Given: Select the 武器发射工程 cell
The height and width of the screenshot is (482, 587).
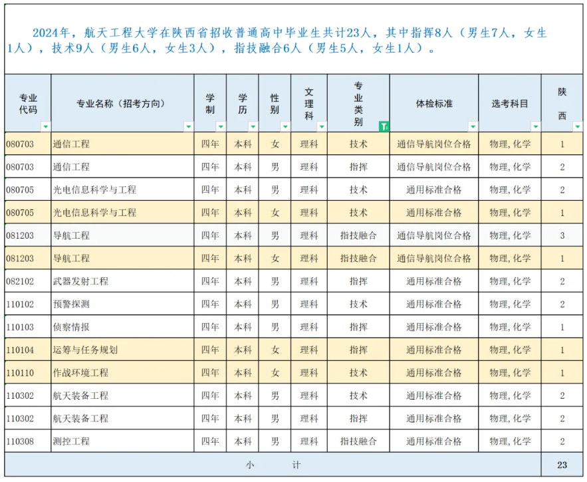Looking at the screenshot, I should point(122,281).
